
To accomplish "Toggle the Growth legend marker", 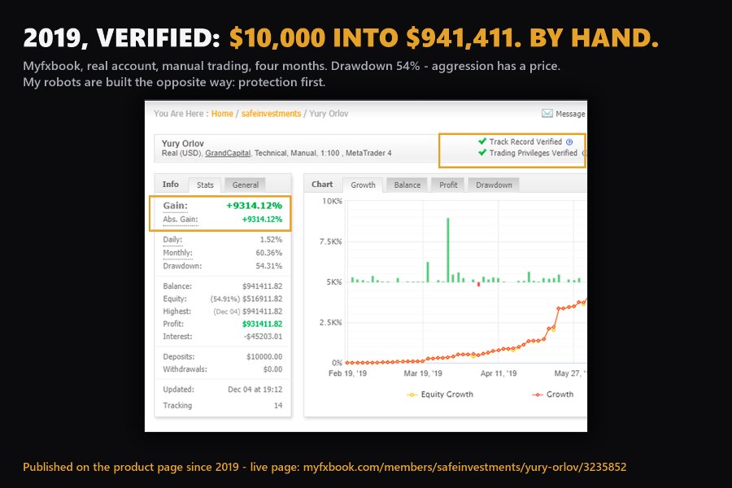I will click(538, 394).
